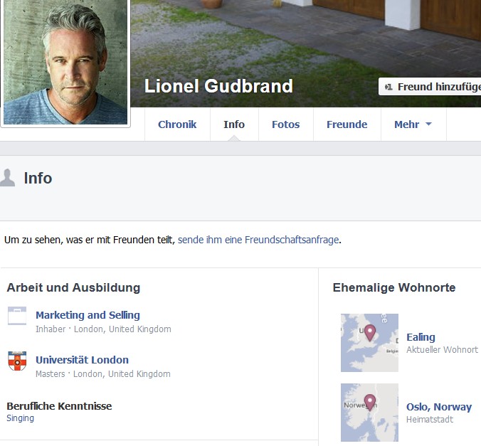Click the Marketing and Selling briefcase icon
Viewport: 481px width, 446px height.
(17, 316)
